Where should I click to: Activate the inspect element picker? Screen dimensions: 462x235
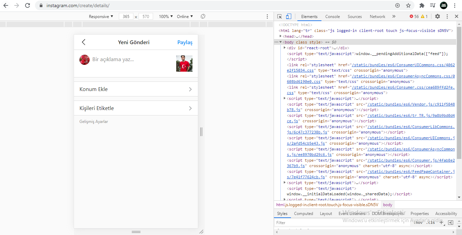[280, 16]
